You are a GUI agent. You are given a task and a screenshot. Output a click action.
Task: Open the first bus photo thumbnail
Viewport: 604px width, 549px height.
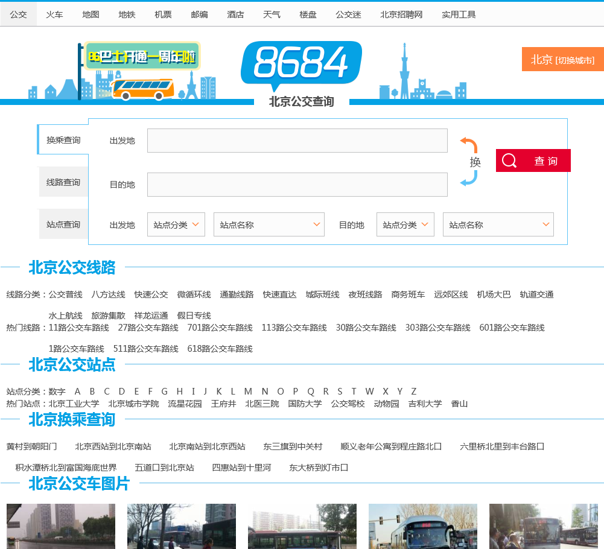pos(61,526)
